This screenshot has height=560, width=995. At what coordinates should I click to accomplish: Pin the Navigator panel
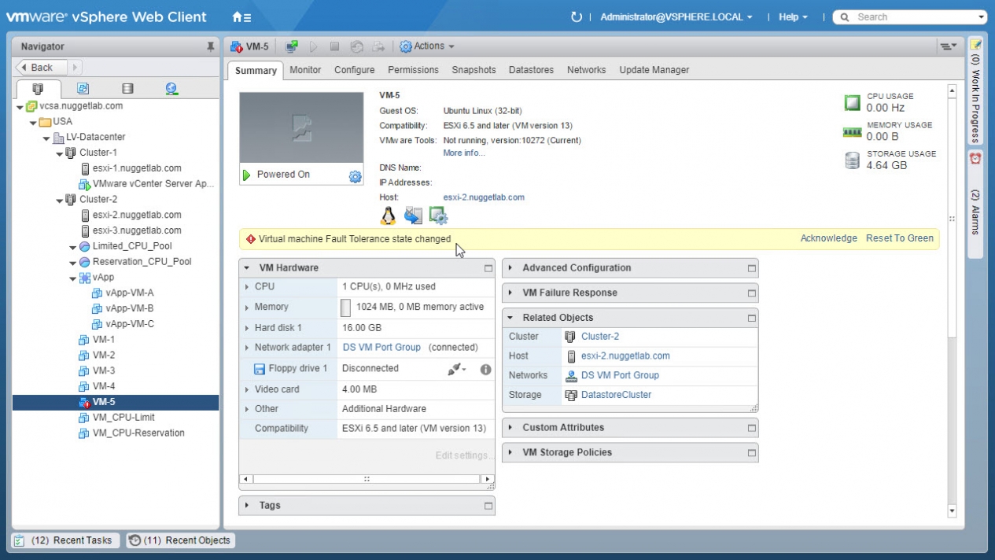point(210,46)
